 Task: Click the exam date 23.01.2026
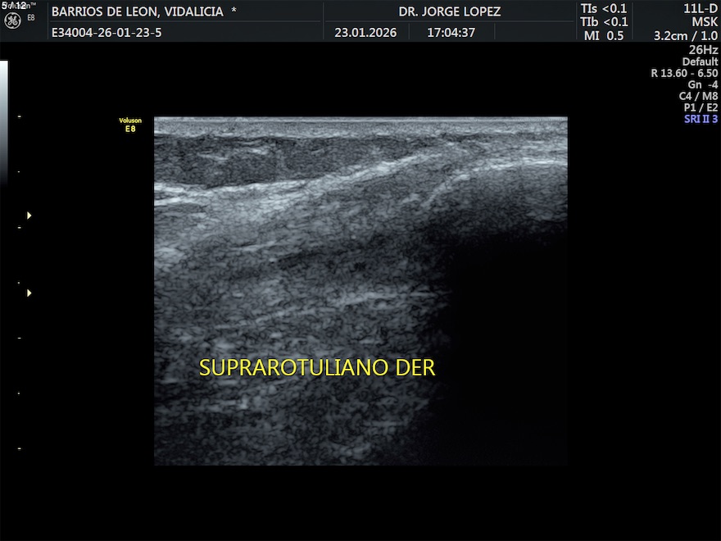[x=365, y=33]
